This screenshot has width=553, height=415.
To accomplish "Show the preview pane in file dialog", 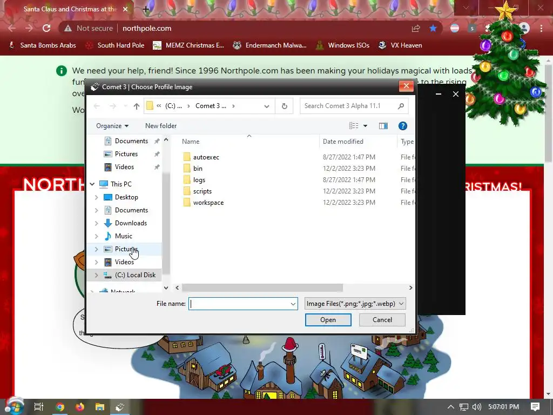I will (383, 126).
